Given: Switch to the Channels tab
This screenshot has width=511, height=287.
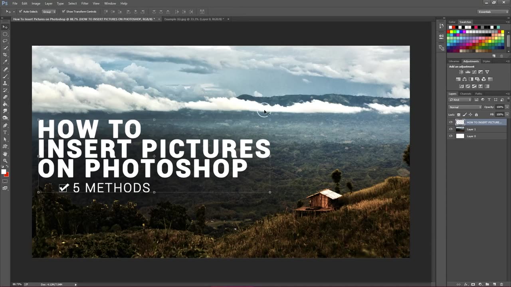Looking at the screenshot, I should (465, 94).
